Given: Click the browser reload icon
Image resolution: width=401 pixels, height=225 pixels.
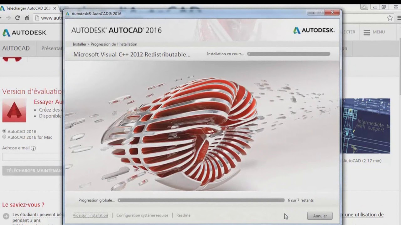Looking at the screenshot, I should 18,18.
